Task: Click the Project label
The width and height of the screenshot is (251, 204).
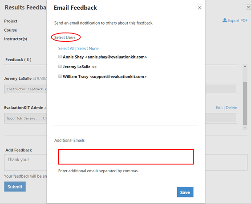Action: (x=11, y=21)
